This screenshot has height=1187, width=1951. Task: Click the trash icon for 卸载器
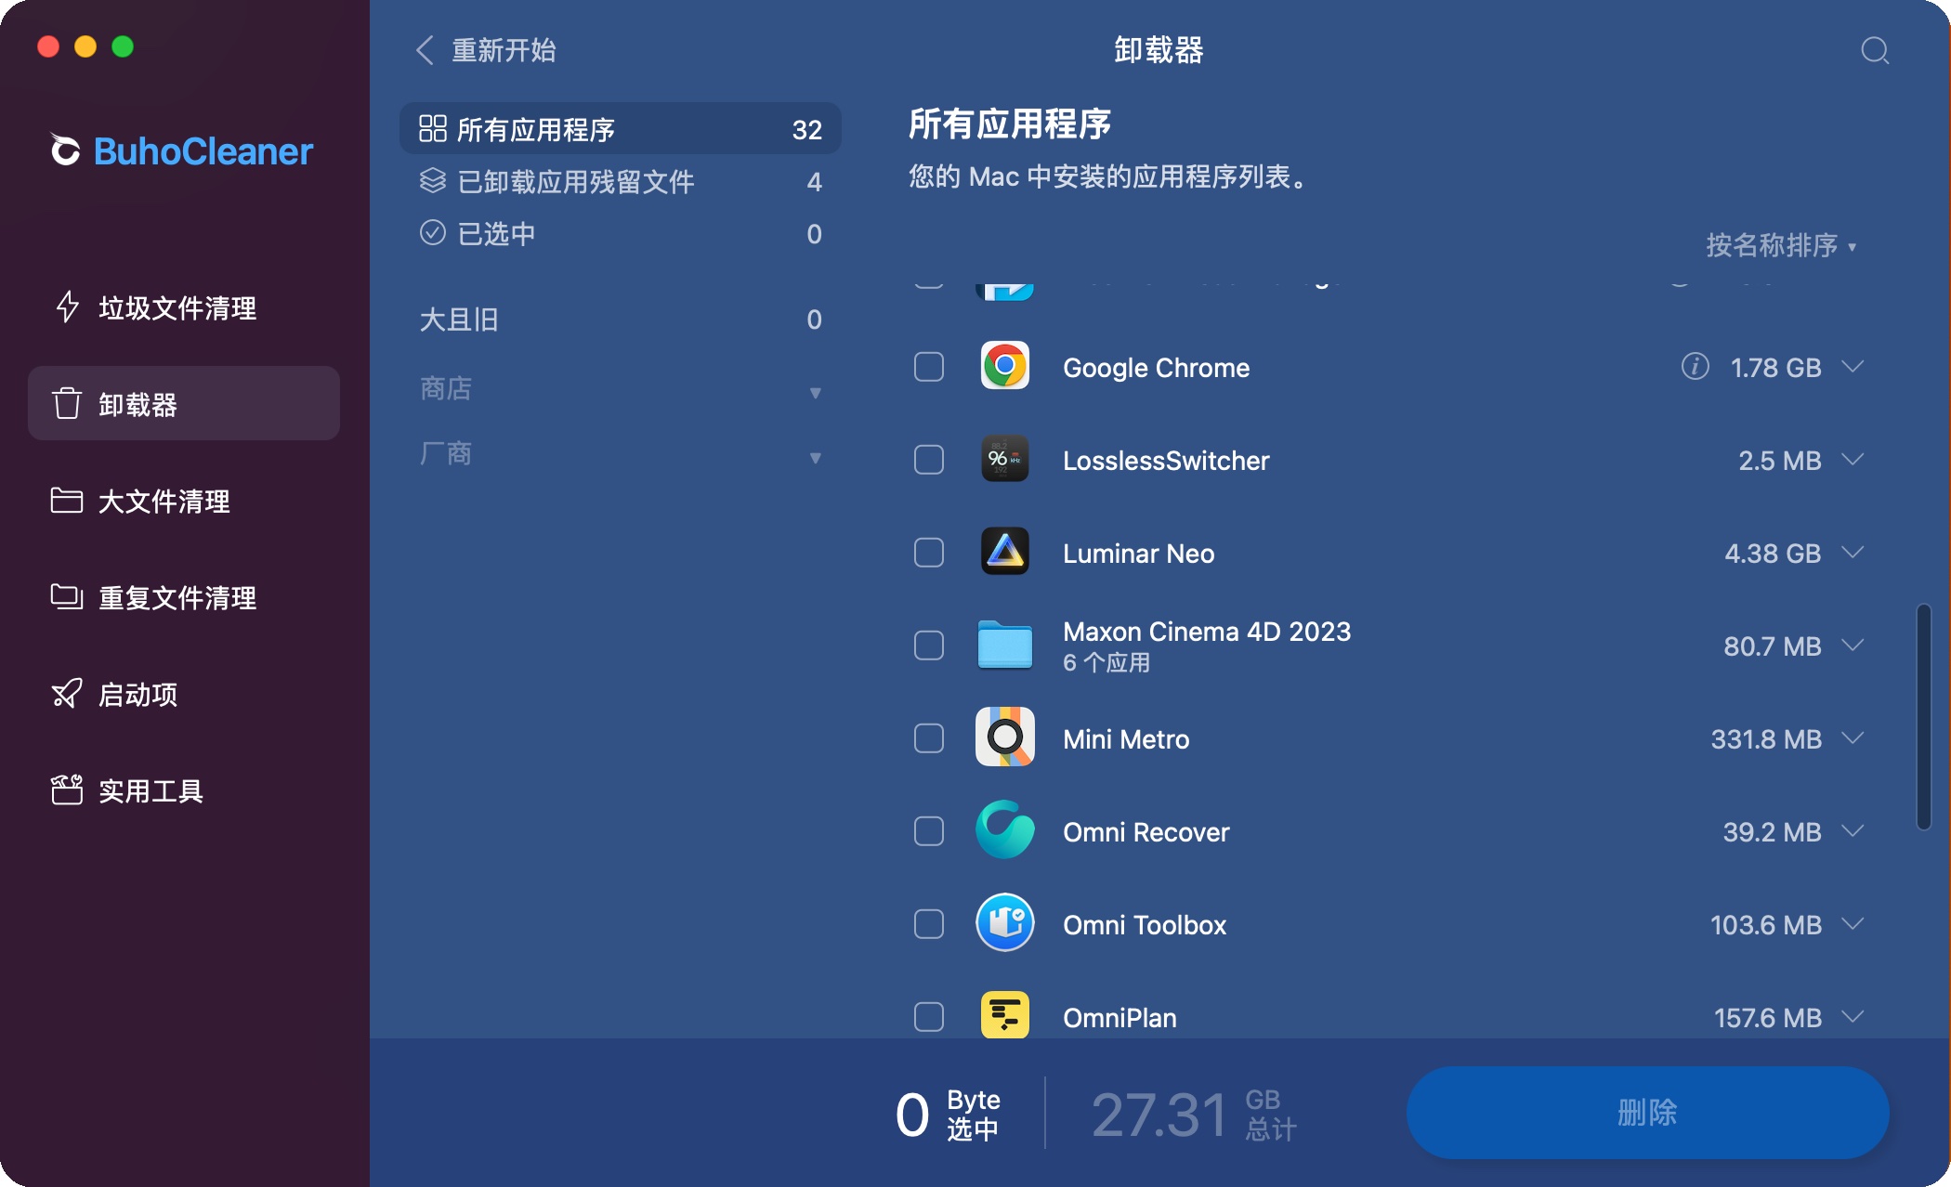67,404
